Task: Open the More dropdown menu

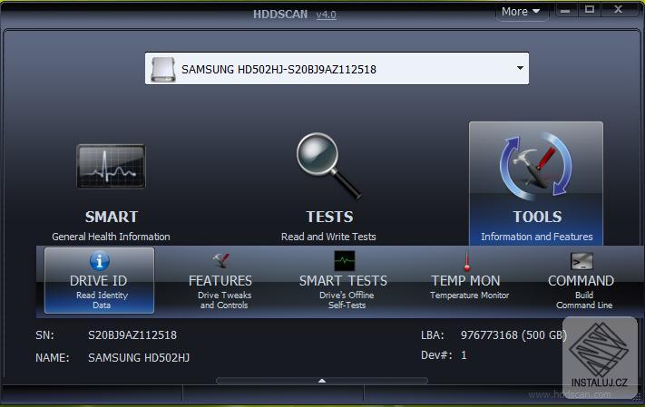Action: coord(521,12)
